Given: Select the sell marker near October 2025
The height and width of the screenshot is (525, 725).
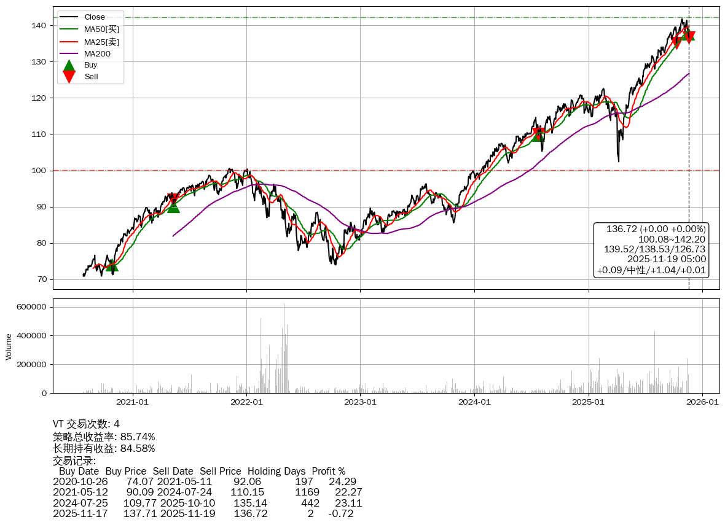Looking at the screenshot, I should 676,42.
